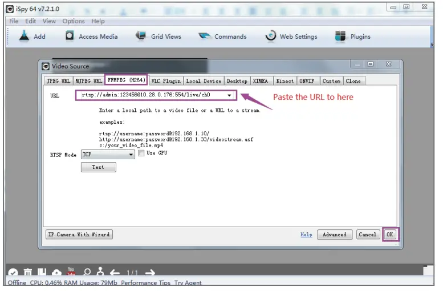Click the save disk icon in the bottom bar
443x291 pixels.
(x=42, y=272)
